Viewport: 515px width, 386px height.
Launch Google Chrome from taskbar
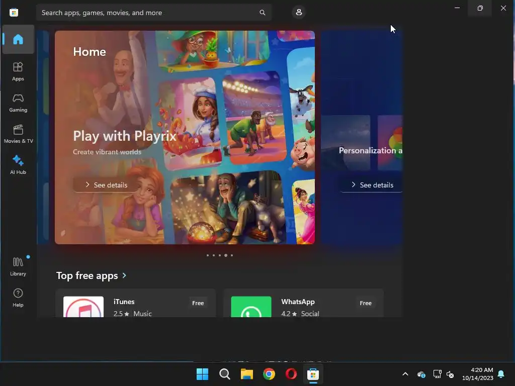click(x=269, y=374)
